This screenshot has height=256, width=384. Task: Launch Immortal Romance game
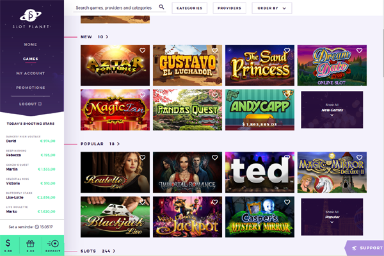pyautogui.click(x=188, y=172)
